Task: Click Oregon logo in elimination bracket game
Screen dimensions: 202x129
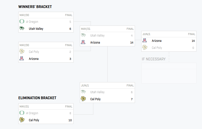Action: tap(22, 113)
